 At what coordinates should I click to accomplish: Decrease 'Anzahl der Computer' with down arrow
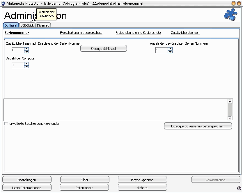[26, 67]
